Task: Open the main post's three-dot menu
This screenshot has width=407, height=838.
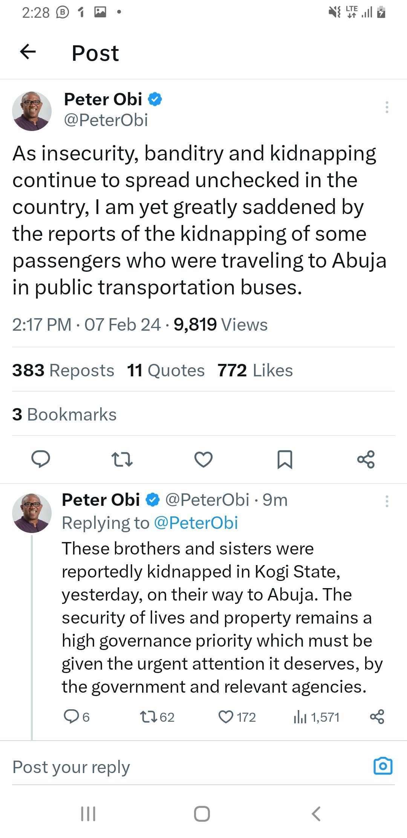Action: tap(387, 108)
